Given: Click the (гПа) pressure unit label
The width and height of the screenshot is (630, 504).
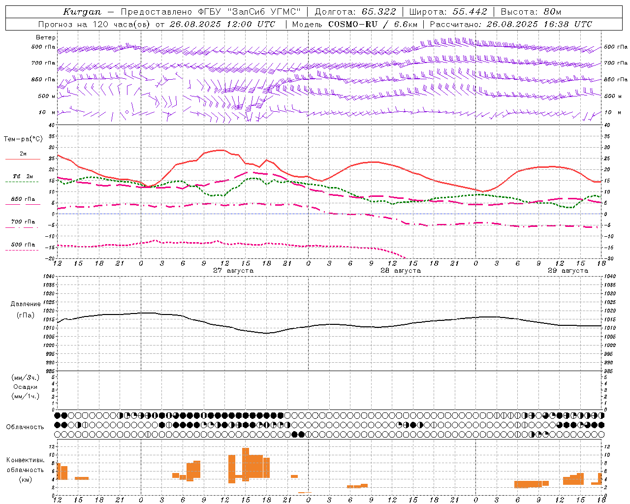Looking at the screenshot, I should point(26,315).
